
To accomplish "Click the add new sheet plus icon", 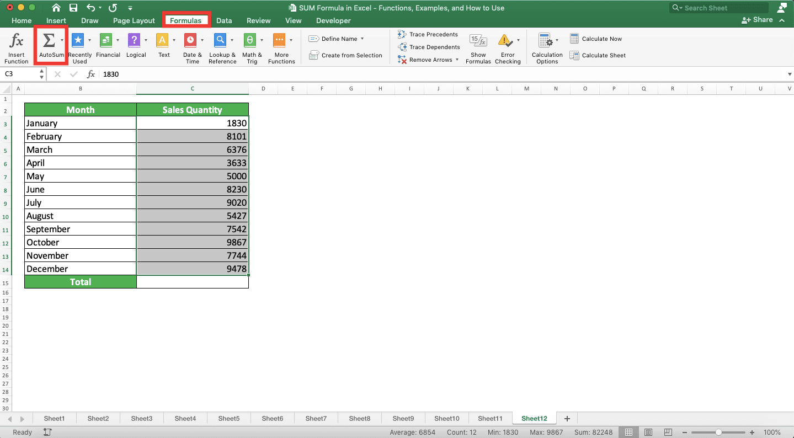I will (x=567, y=419).
